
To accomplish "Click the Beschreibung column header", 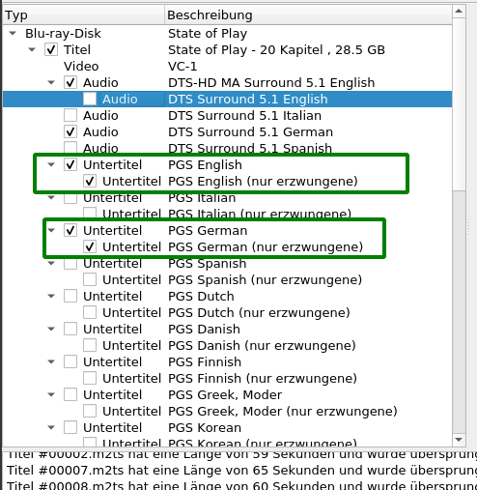I will (308, 15).
